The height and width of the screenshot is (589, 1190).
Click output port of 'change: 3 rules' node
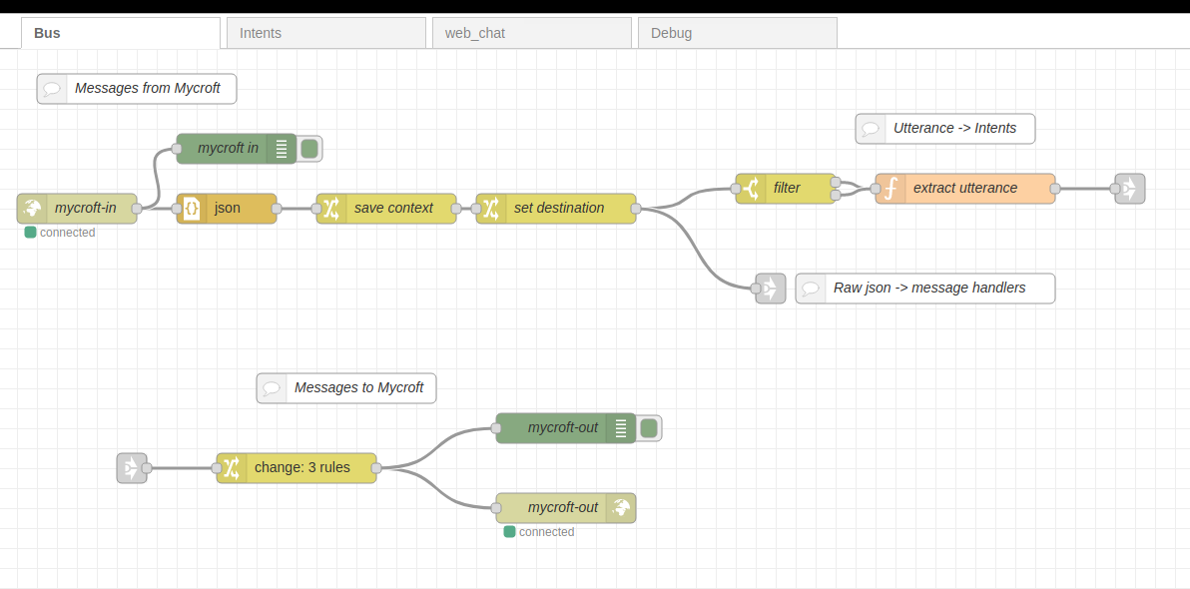375,468
